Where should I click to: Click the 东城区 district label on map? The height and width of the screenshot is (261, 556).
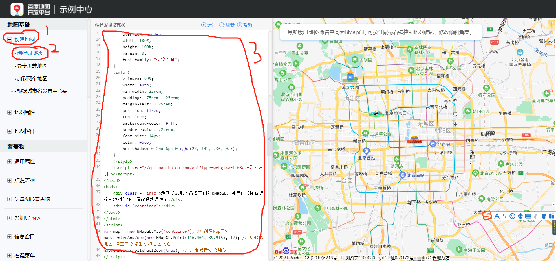click(426, 124)
